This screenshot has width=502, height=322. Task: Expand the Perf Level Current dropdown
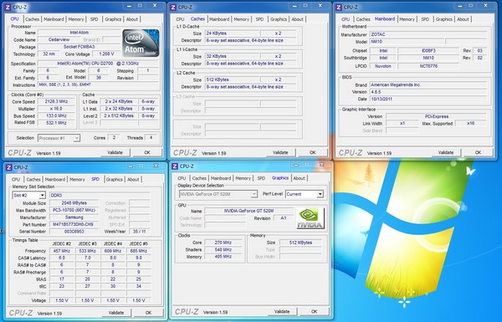click(320, 194)
